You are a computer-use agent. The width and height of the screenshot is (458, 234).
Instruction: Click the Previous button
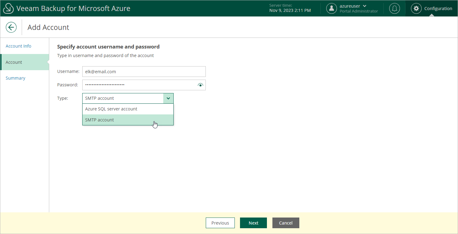coord(220,223)
